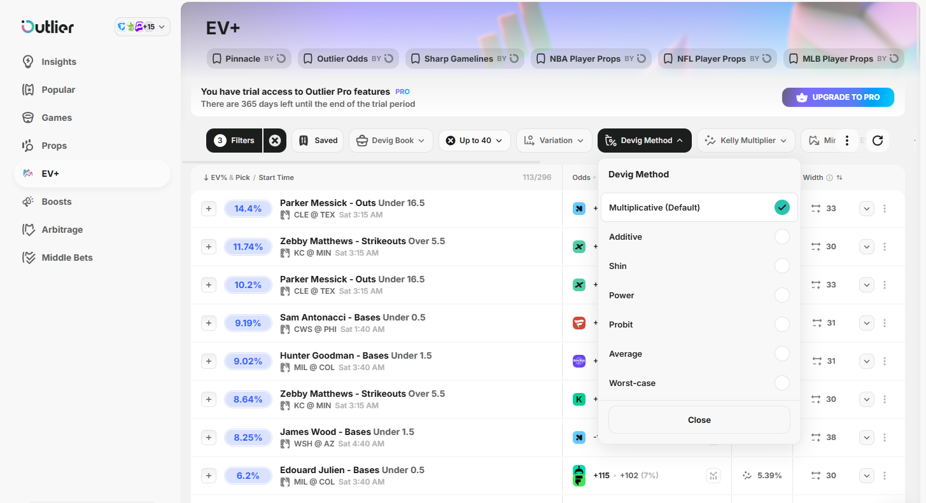This screenshot has height=503, width=926.
Task: Add the Parker Messick 14.4% pick
Action: [209, 209]
